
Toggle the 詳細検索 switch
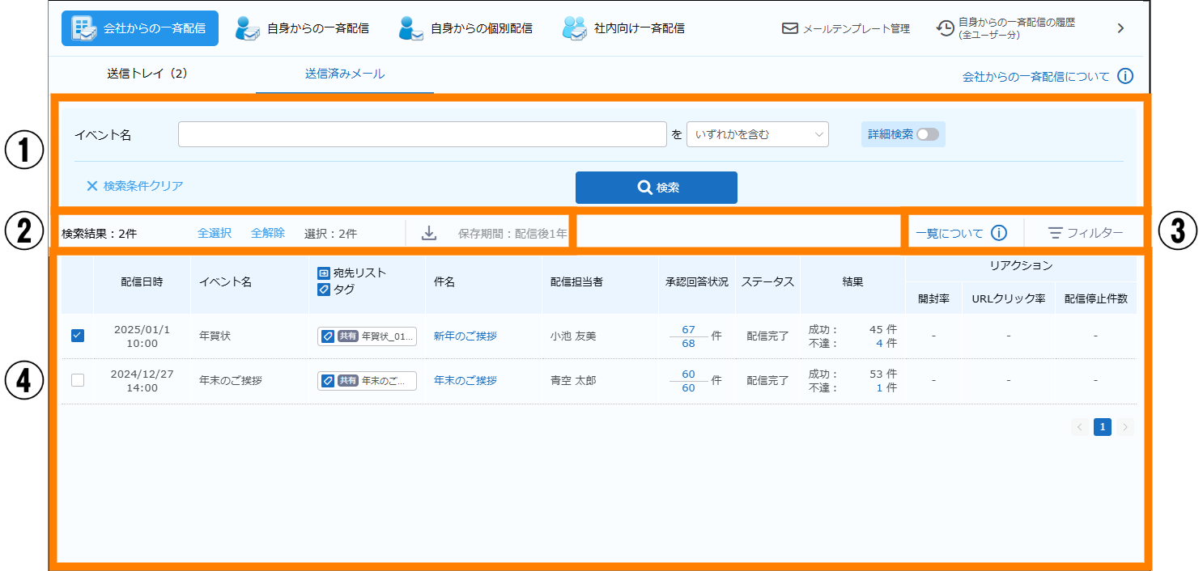point(927,134)
